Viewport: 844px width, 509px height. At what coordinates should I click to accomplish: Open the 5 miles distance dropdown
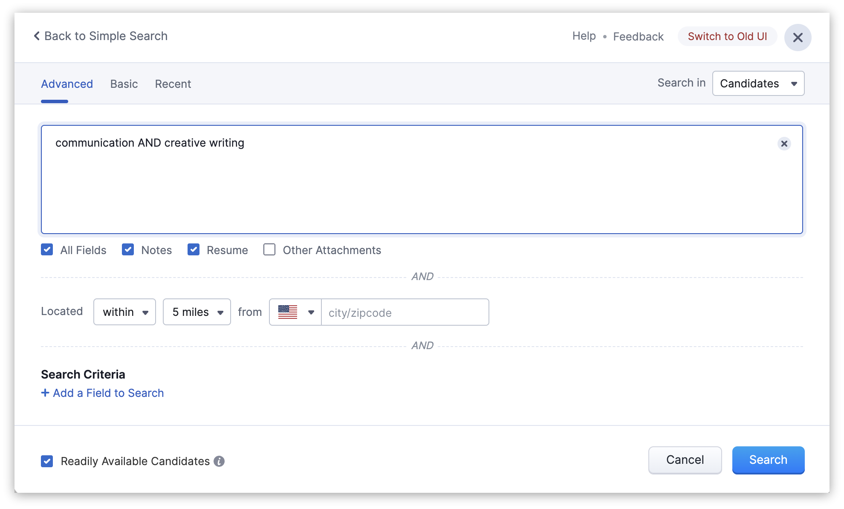pos(197,312)
